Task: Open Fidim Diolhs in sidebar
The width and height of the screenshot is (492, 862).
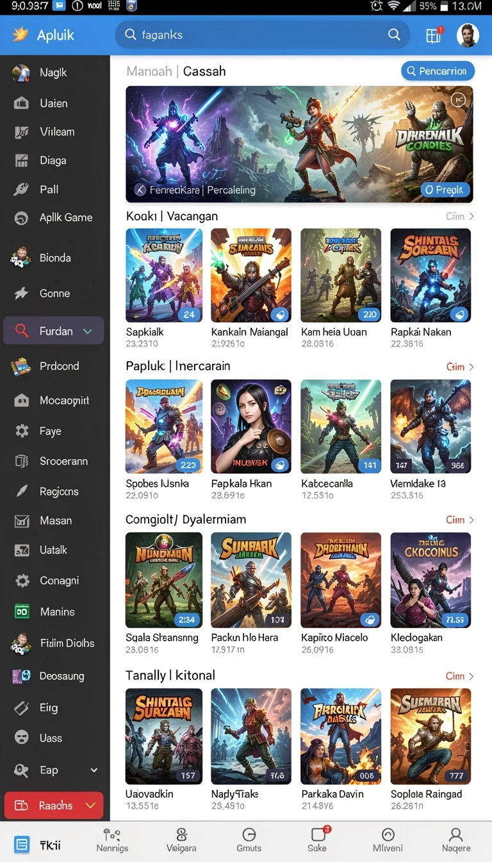Action: pos(53,643)
